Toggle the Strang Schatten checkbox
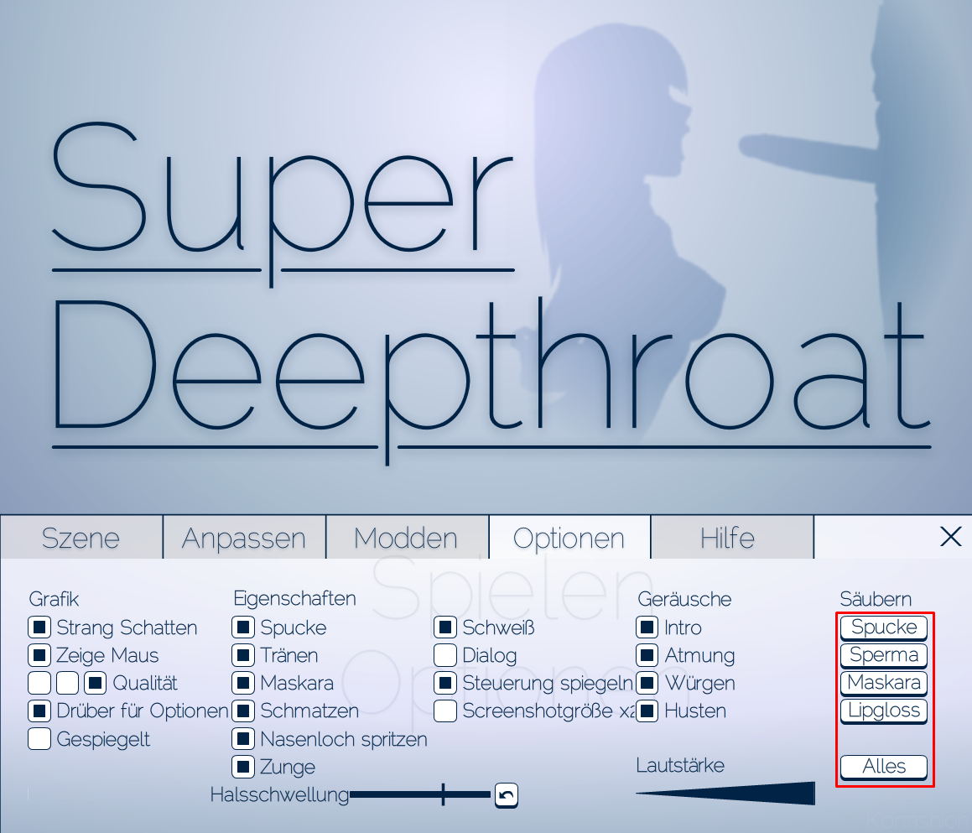The height and width of the screenshot is (833, 972). pos(39,627)
